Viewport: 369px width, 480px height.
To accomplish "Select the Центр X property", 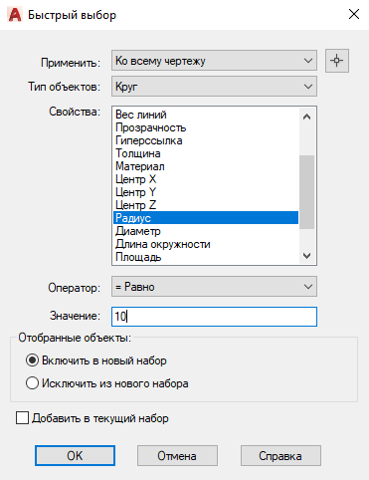I will (x=206, y=179).
